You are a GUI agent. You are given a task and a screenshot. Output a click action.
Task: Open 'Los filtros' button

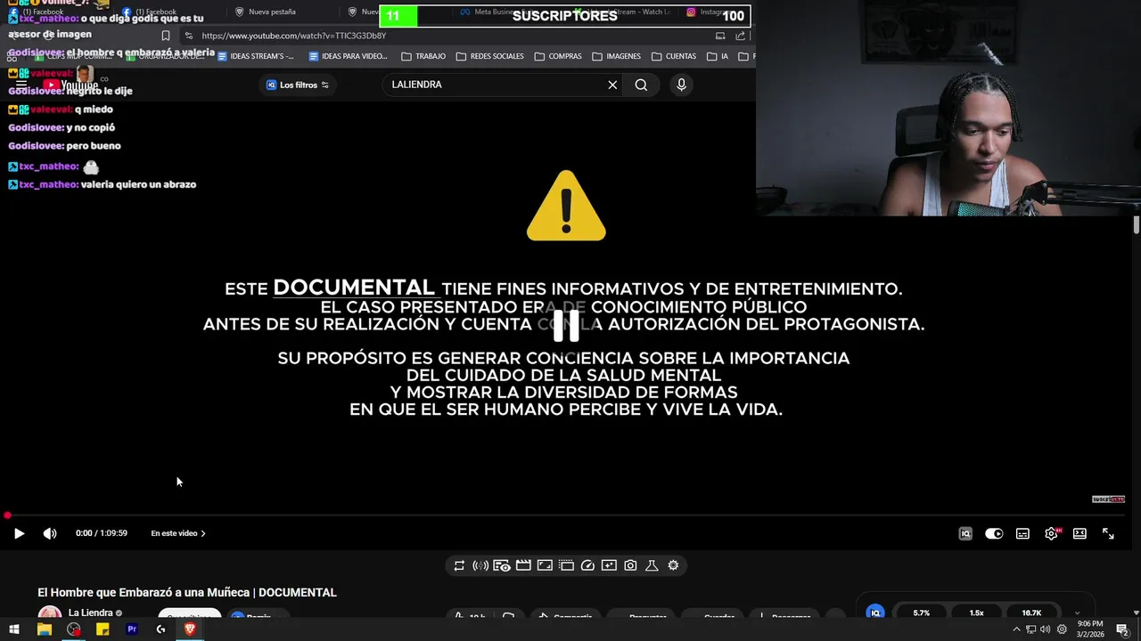(298, 85)
